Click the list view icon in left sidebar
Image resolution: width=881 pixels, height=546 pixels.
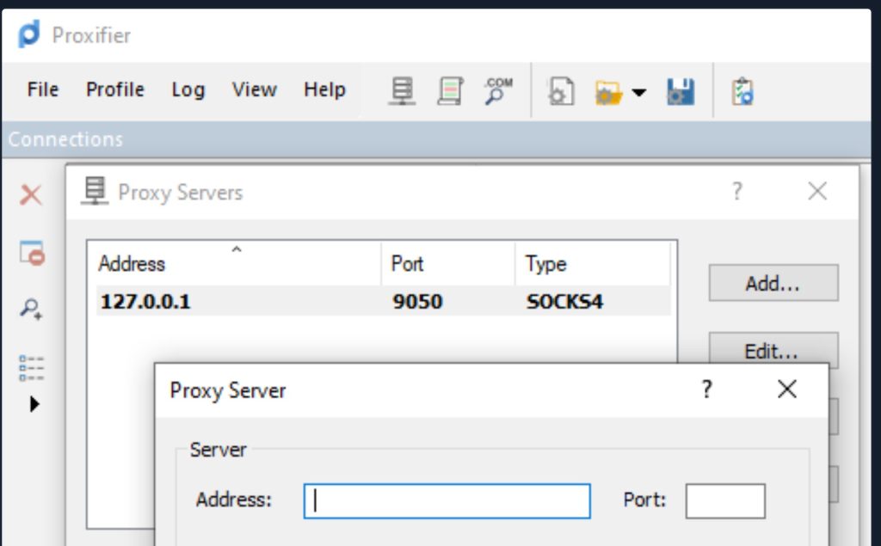point(32,368)
